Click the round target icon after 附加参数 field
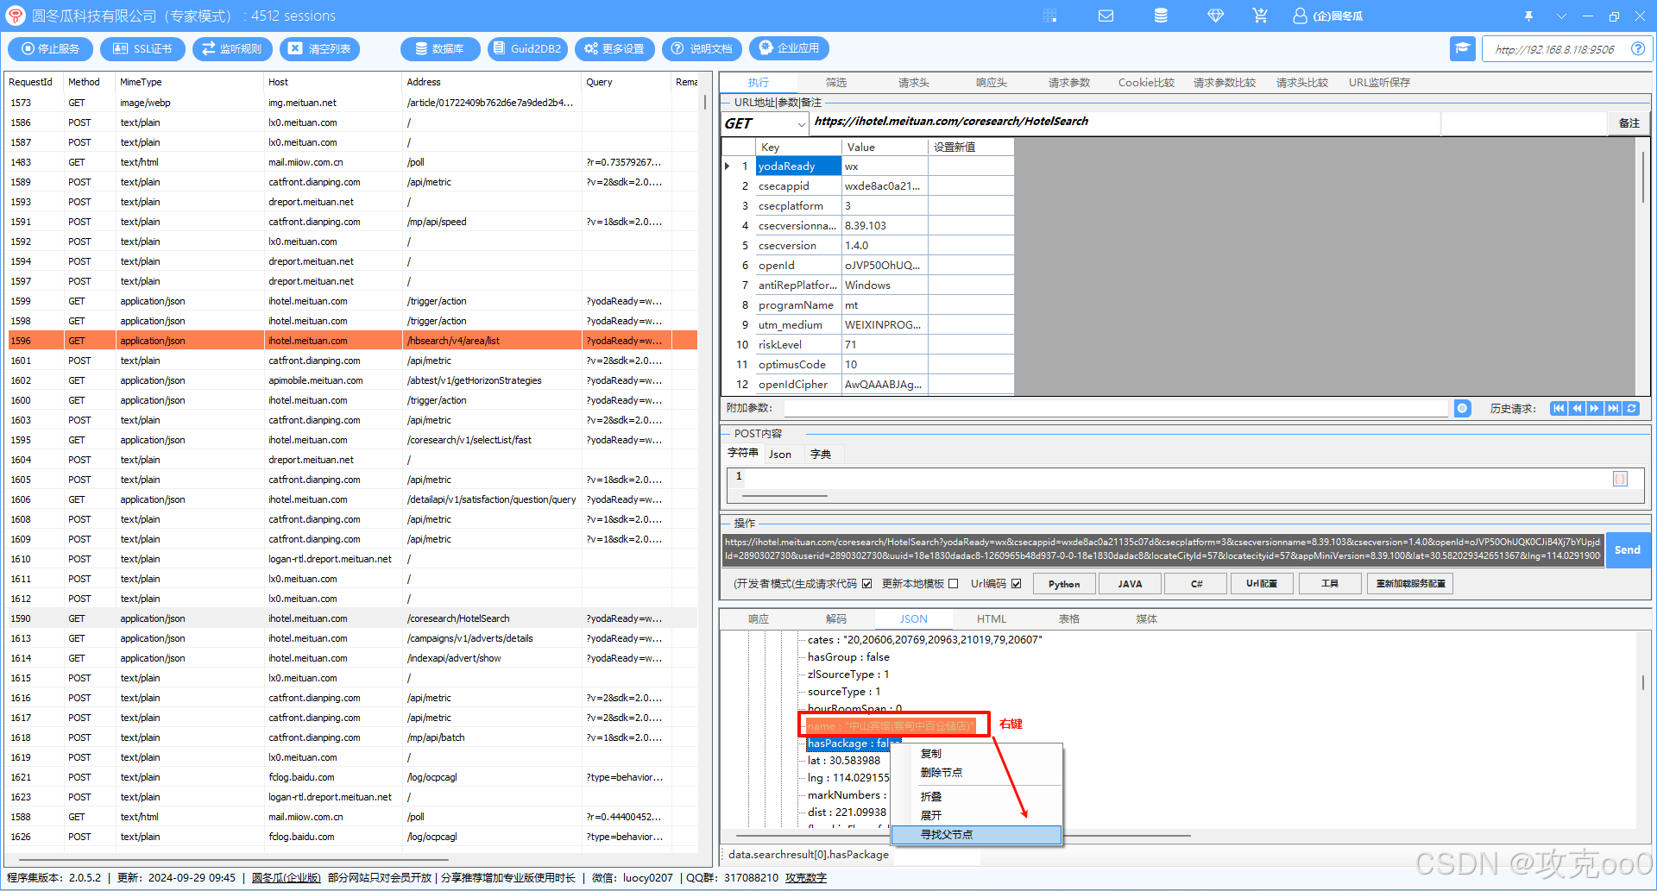The image size is (1657, 891). [1462, 408]
